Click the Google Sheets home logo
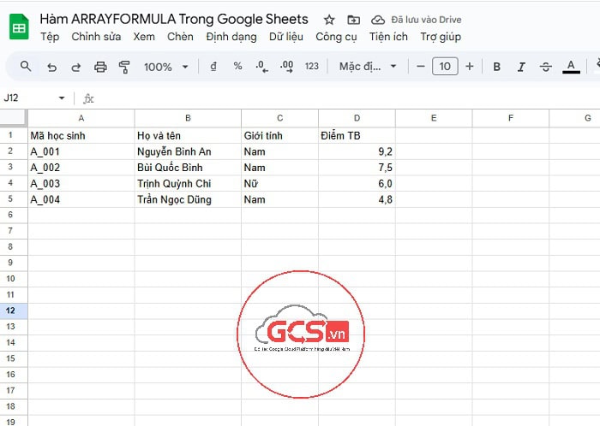 coord(19,27)
